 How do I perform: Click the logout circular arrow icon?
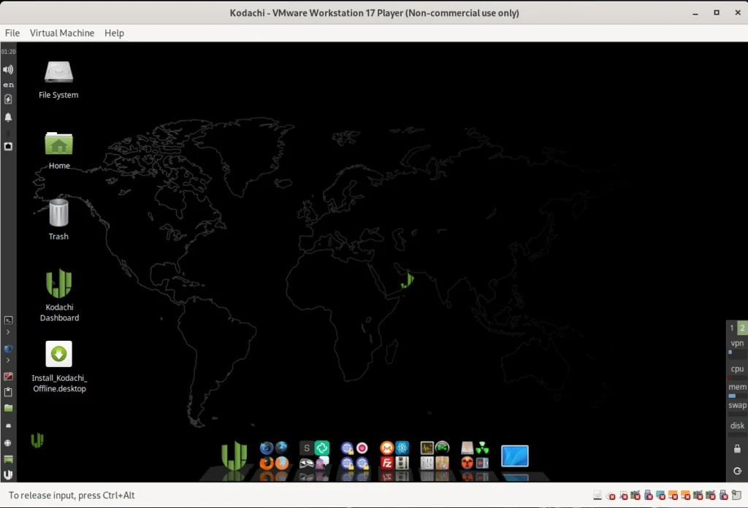coord(737,471)
